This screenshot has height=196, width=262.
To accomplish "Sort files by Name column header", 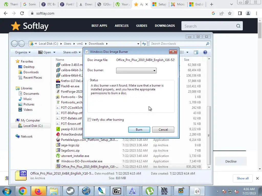I will [60, 60].
